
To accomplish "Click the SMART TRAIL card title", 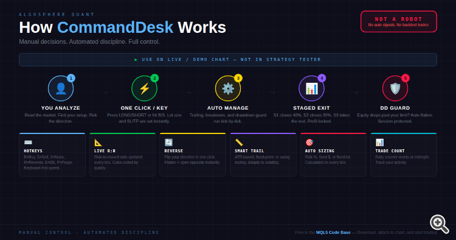I will [249, 151].
